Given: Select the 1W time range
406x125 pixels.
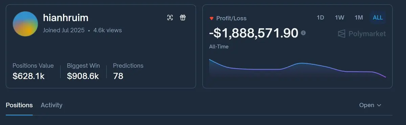Looking at the screenshot, I should click(x=339, y=18).
